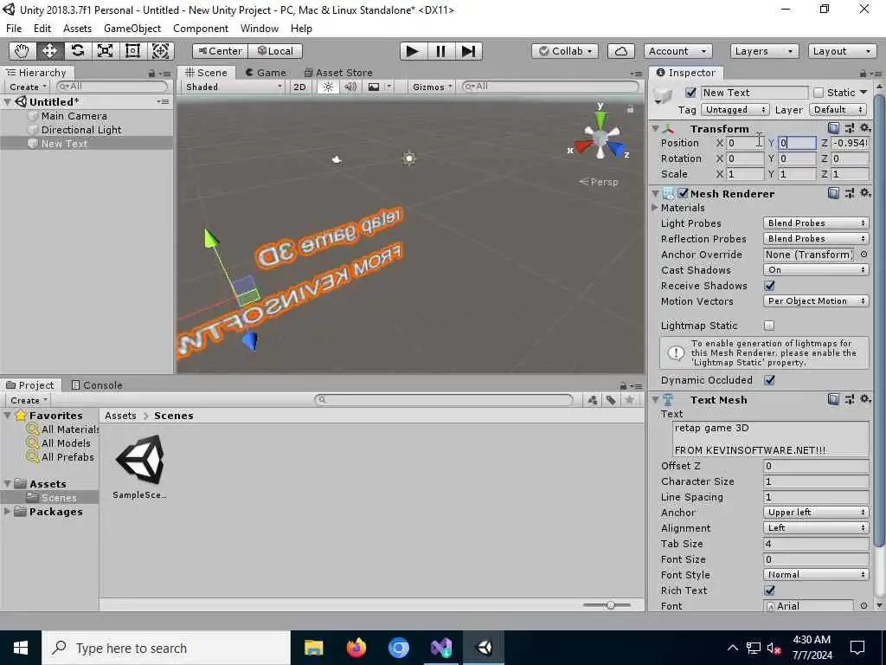Viewport: 886px width, 665px height.
Task: Select the Hand tool
Action: 22,51
